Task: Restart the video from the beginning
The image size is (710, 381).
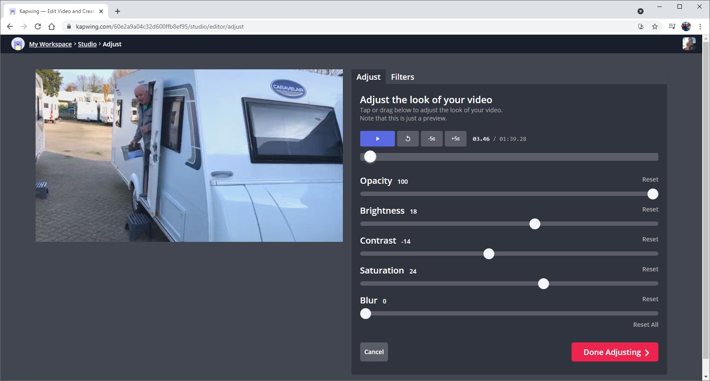Action: [408, 139]
